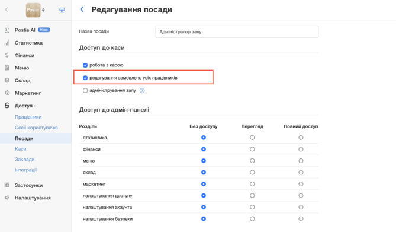Set налаштування акаунта to Перегляд

click(x=252, y=207)
